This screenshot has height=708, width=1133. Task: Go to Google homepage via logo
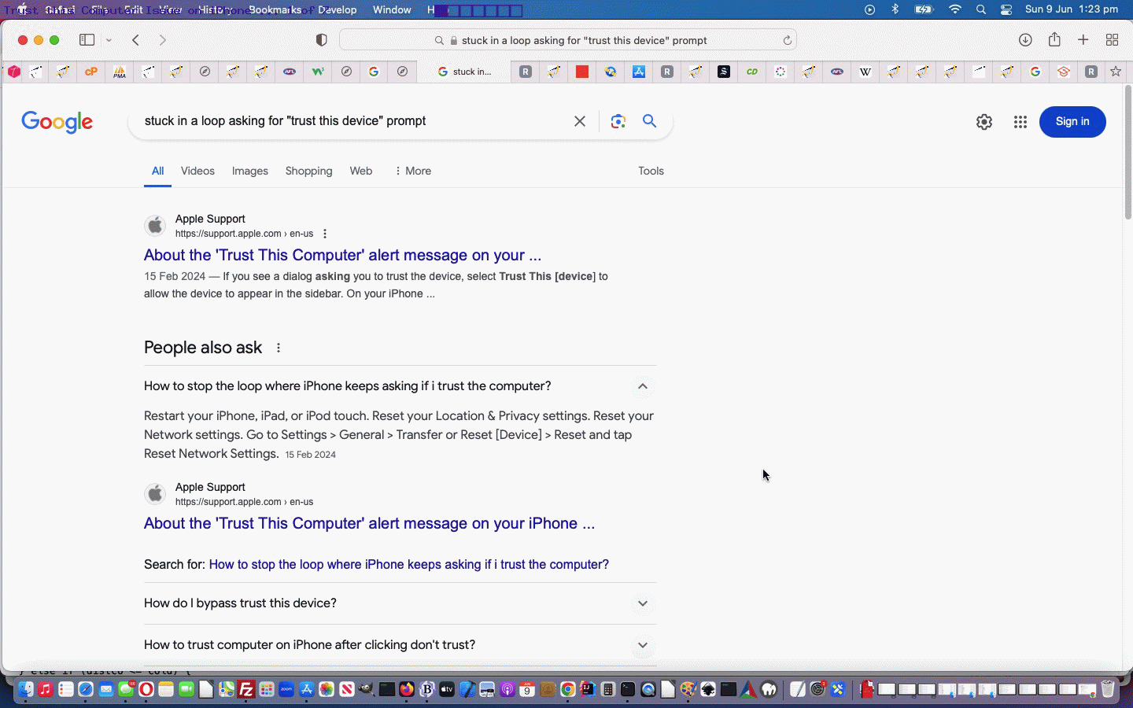(x=57, y=122)
